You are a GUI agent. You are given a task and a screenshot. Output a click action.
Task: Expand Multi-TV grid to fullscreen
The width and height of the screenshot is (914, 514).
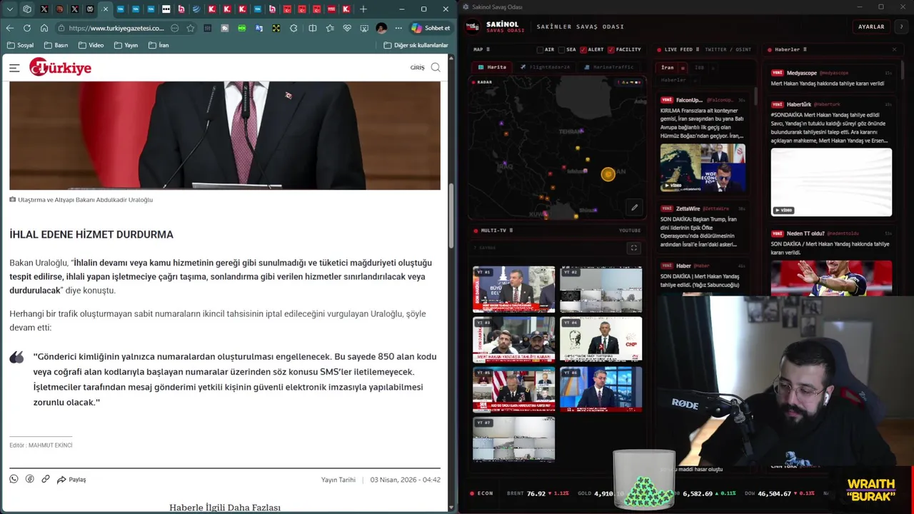click(633, 248)
